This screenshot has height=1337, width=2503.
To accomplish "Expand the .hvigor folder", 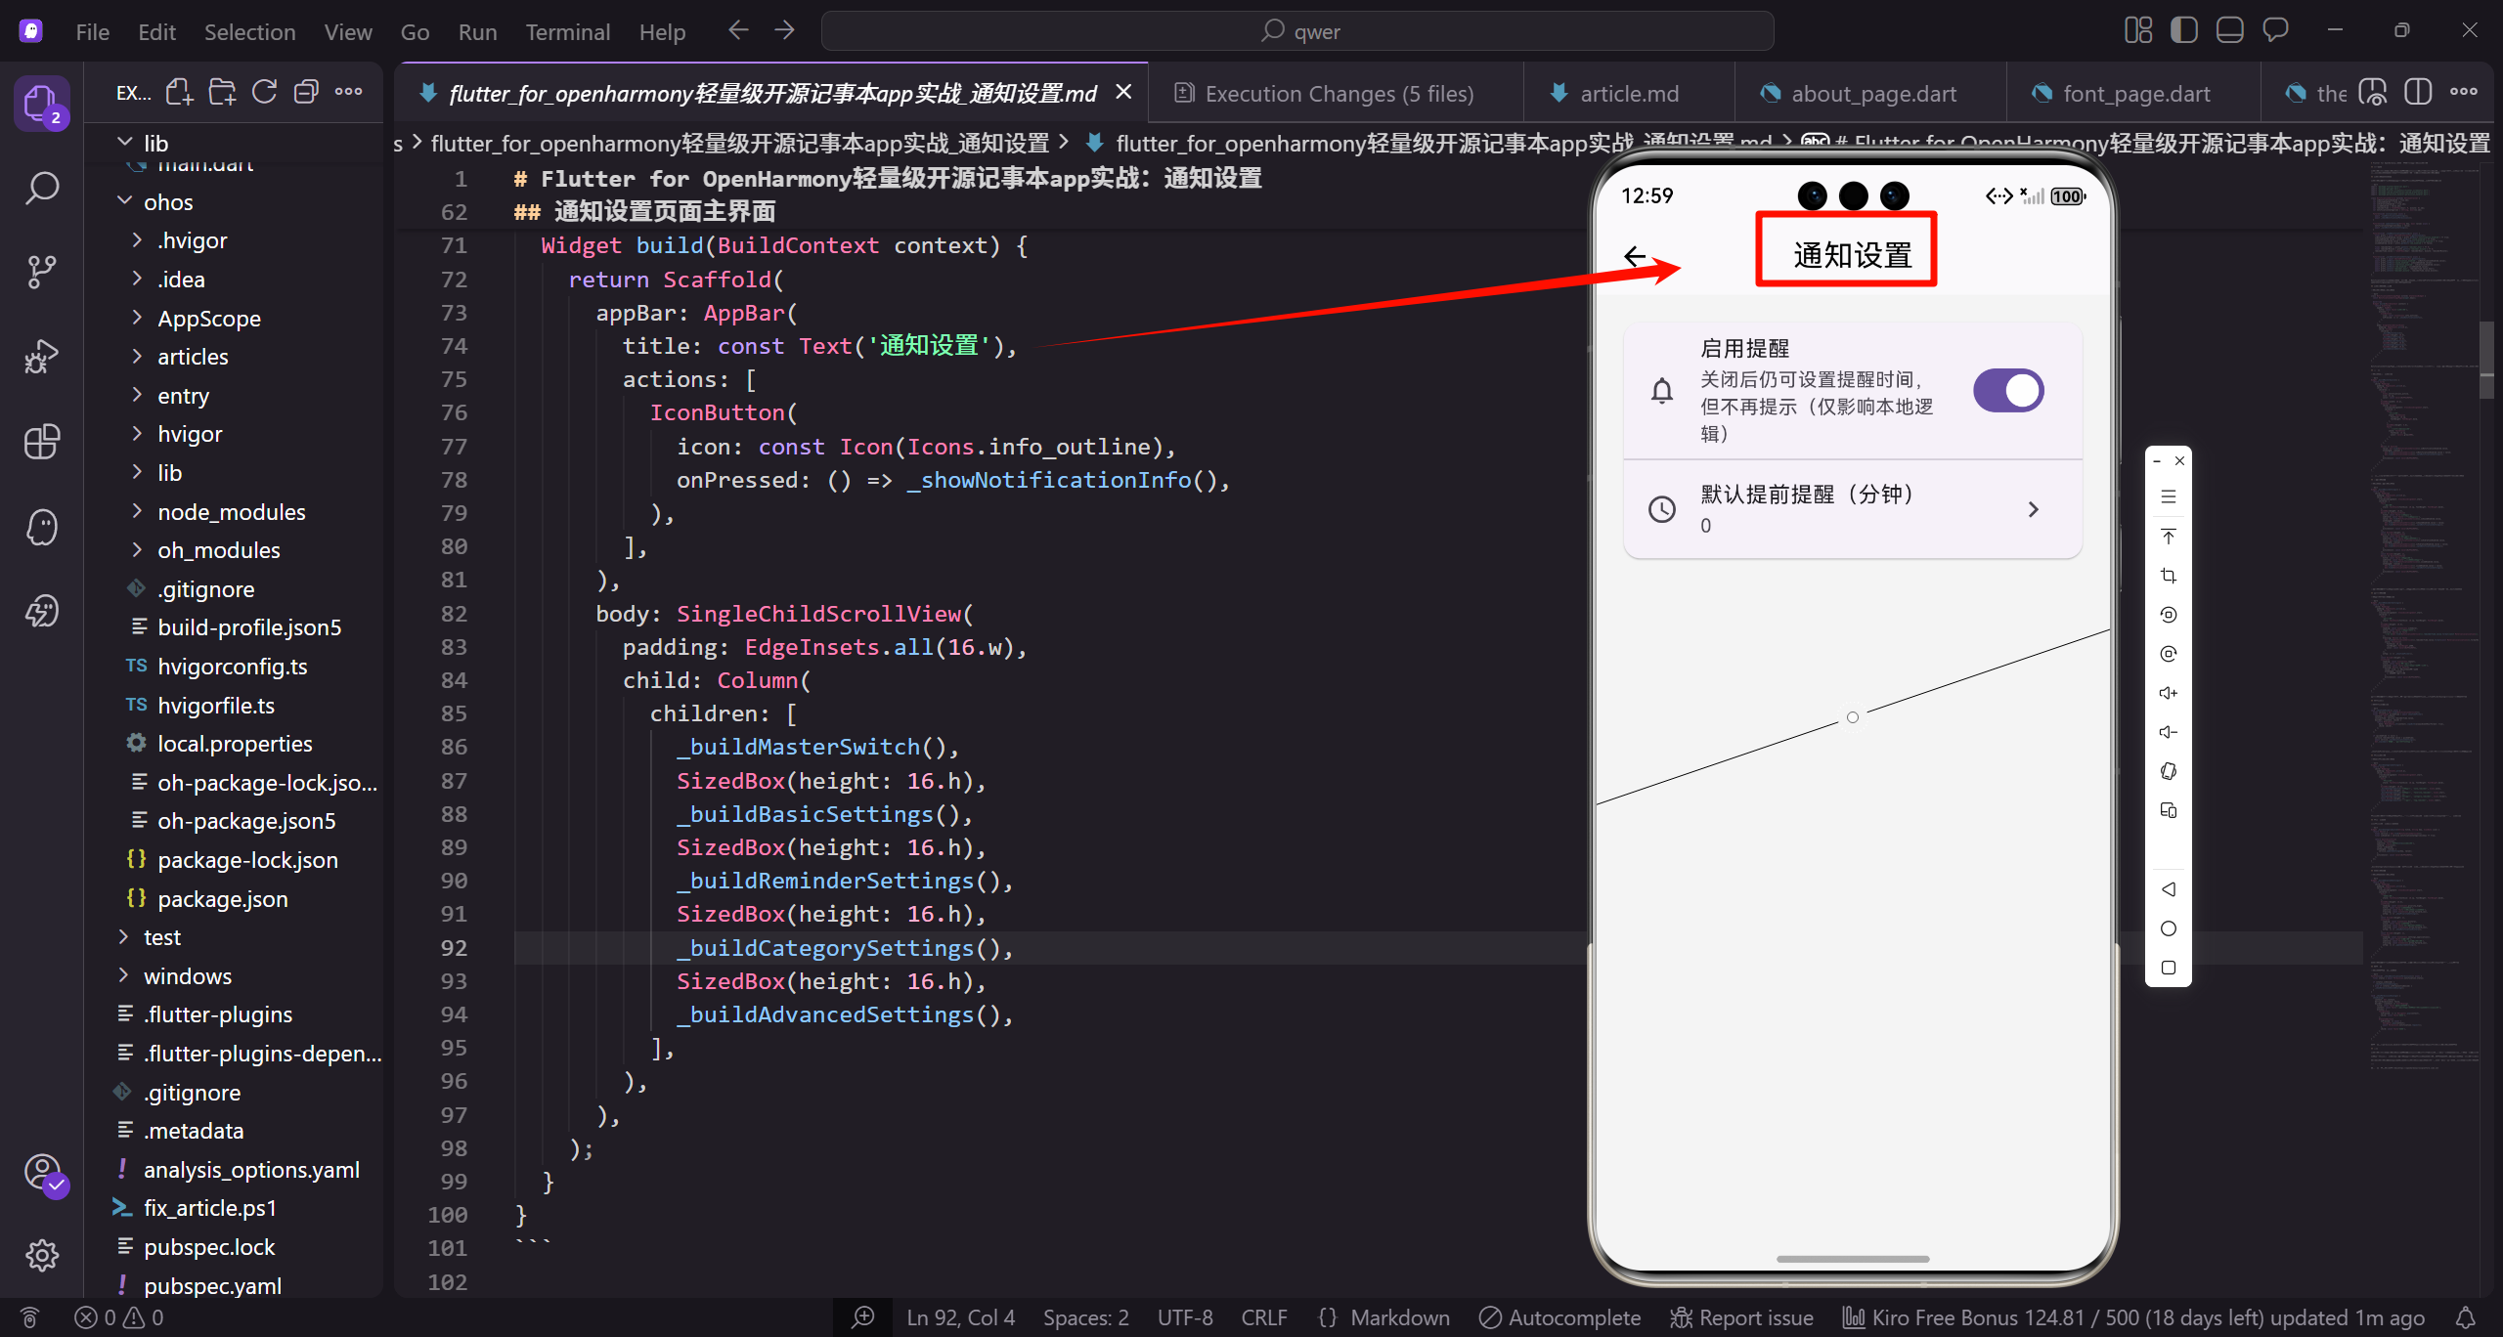I will (138, 240).
